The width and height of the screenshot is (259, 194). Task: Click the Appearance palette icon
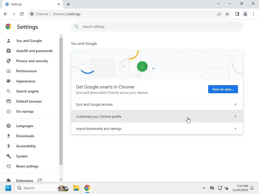point(9,81)
